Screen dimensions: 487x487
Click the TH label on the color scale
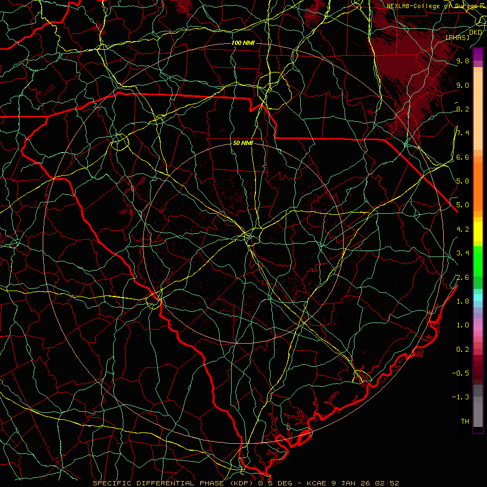click(465, 421)
